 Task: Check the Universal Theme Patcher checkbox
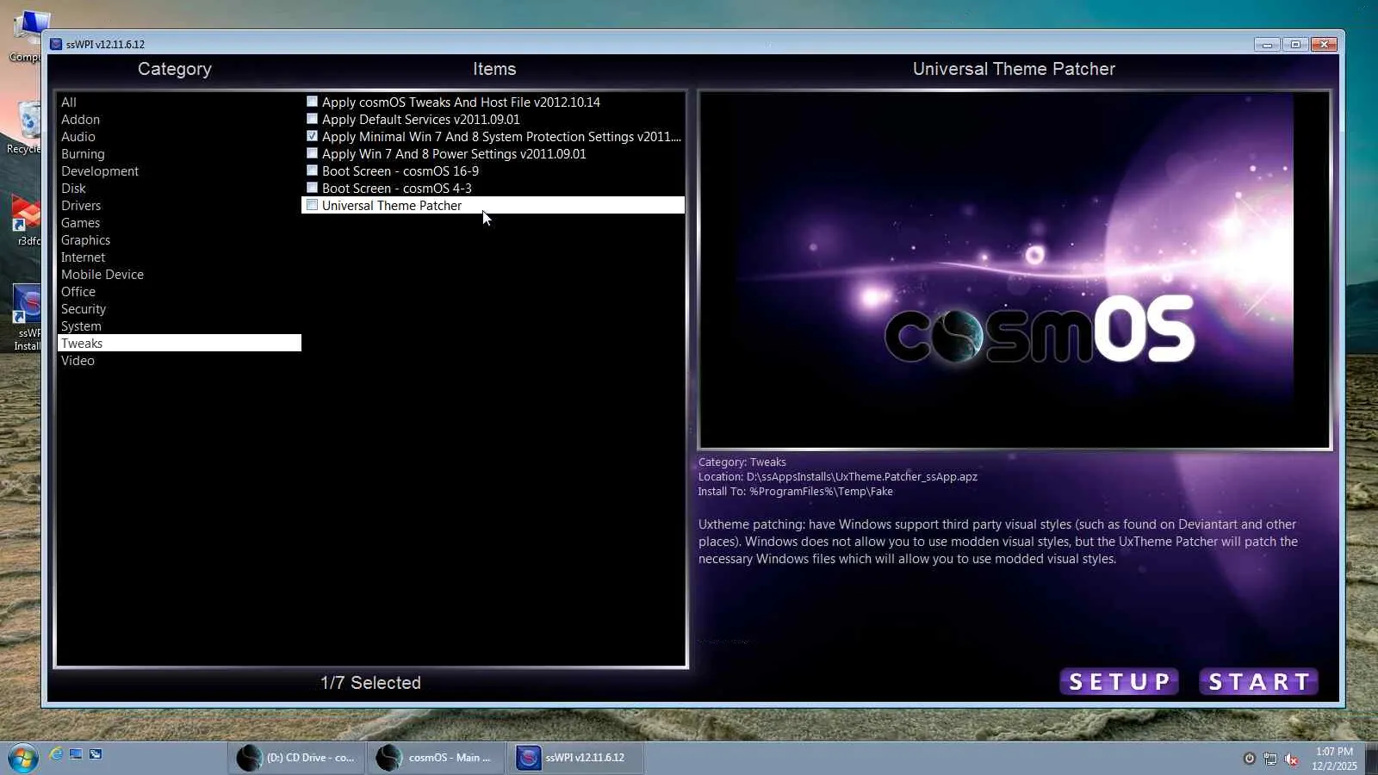click(312, 205)
